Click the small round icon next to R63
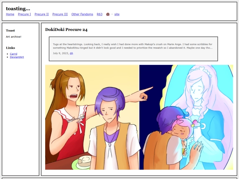The width and height of the screenshot is (239, 179). point(108,14)
